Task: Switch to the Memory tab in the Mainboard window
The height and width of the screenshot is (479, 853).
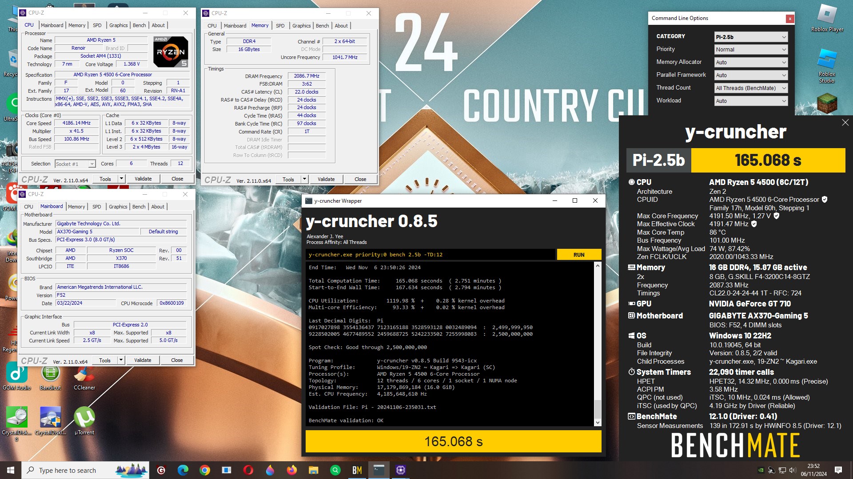Action: pos(76,207)
